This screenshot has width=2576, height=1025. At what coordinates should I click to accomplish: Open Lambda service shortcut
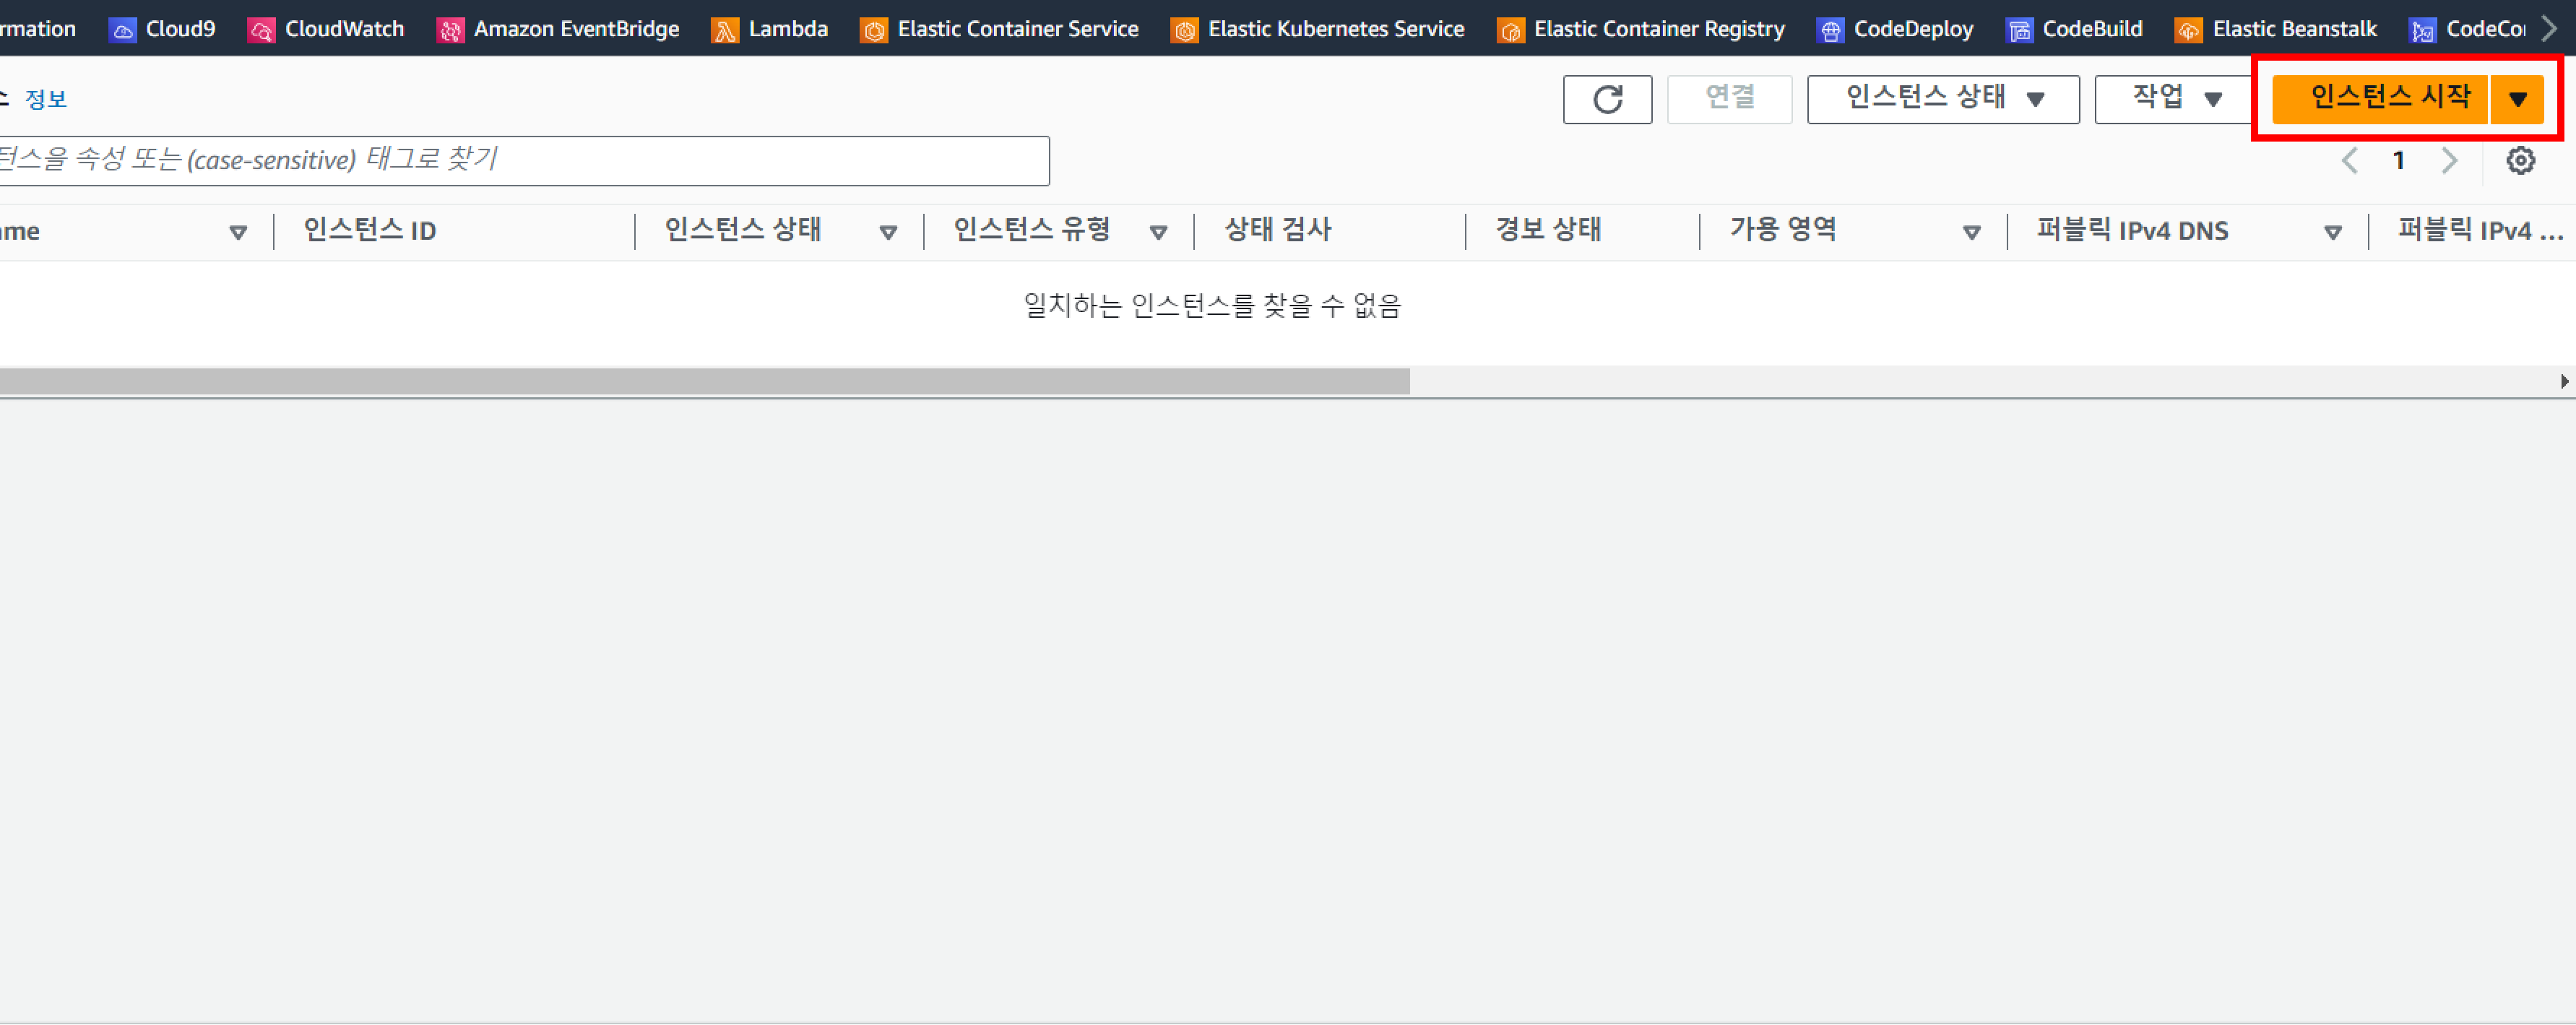[x=770, y=29]
